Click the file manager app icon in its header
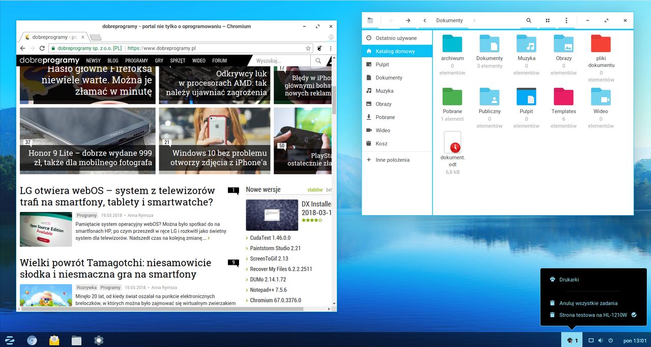 [370, 20]
